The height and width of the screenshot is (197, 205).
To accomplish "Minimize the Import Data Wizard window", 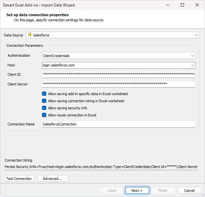I will tap(168, 5).
